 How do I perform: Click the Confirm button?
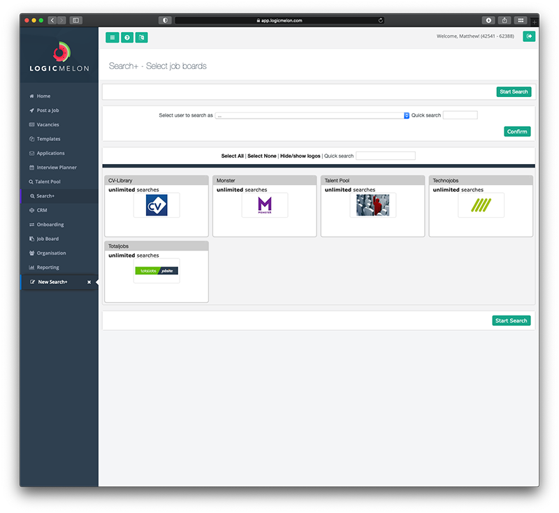click(x=517, y=131)
